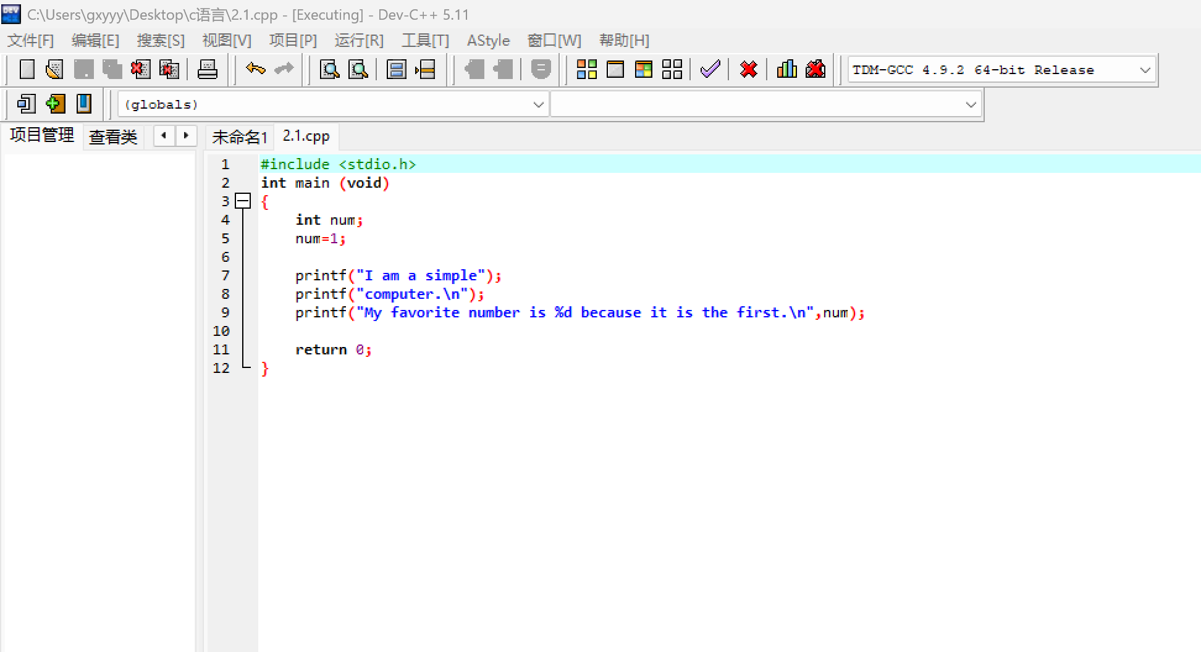
Task: Click the Goto line toolbar icon
Action: [x=425, y=69]
